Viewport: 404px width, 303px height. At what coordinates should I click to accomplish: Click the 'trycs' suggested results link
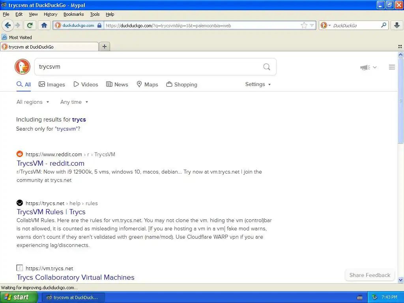click(x=79, y=120)
